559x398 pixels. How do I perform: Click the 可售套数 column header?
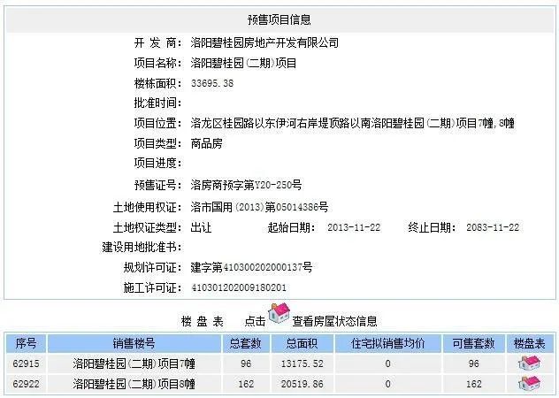point(474,343)
